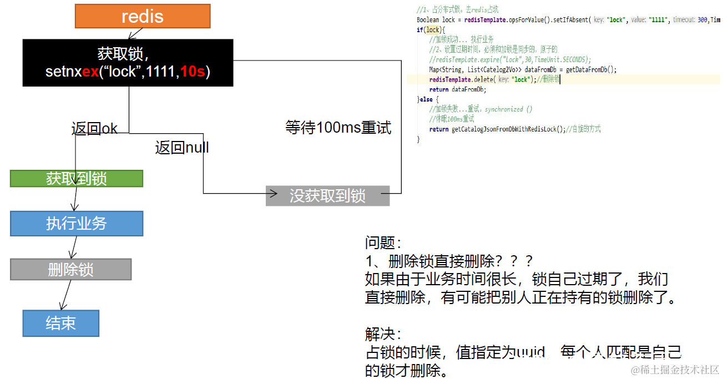Select the blue "结束" box

point(60,324)
